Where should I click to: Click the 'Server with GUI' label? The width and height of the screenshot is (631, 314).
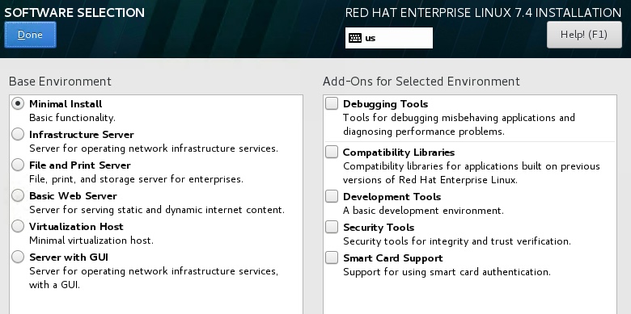click(x=69, y=257)
